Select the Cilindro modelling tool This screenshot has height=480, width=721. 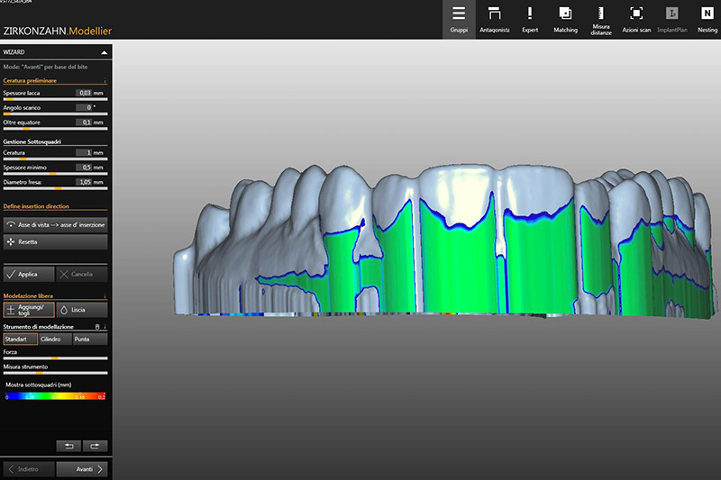[54, 340]
